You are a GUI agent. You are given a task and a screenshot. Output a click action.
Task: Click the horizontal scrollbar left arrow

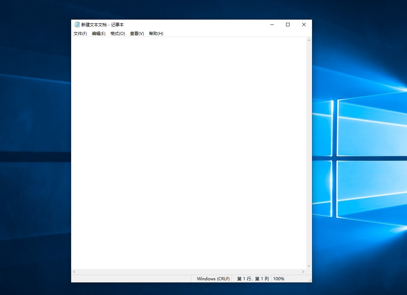coord(74,272)
